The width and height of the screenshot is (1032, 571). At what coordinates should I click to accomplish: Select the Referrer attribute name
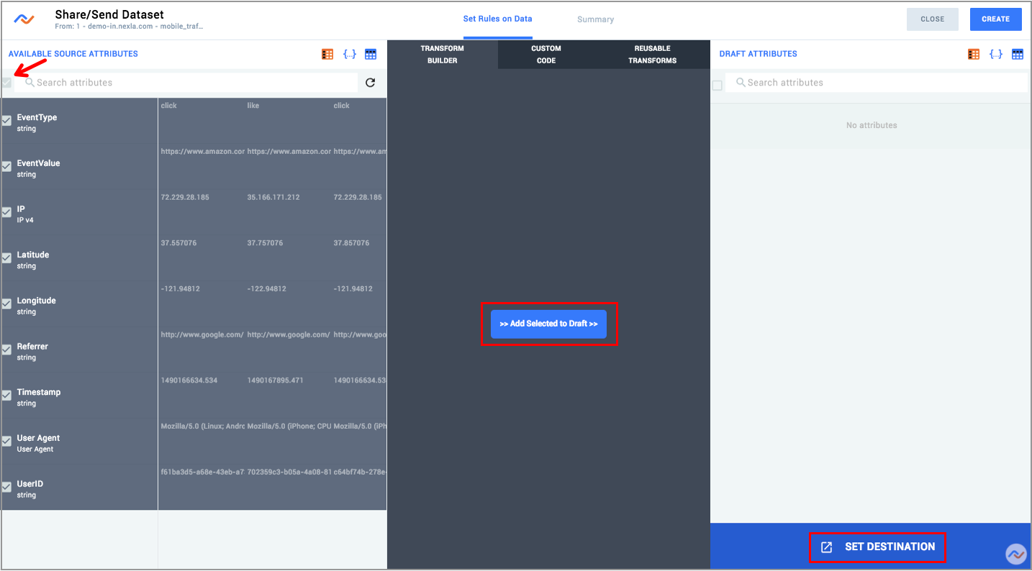click(32, 347)
